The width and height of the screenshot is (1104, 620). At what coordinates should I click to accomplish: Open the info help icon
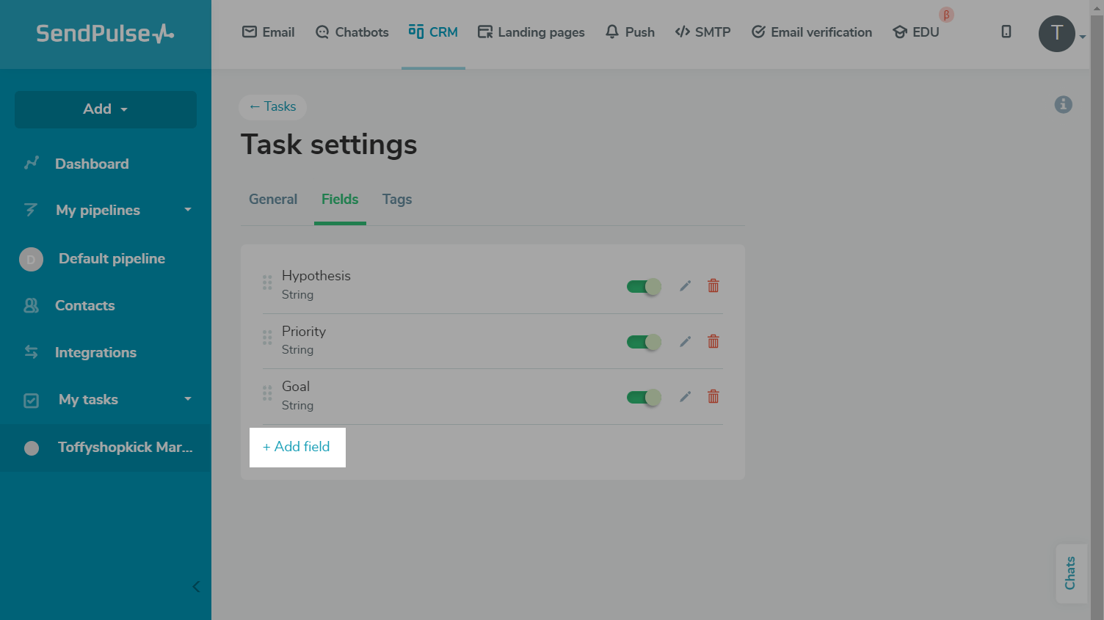coord(1063,105)
